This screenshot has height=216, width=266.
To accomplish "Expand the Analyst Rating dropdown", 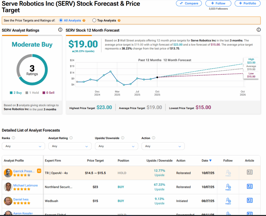I will [x=70, y=146].
